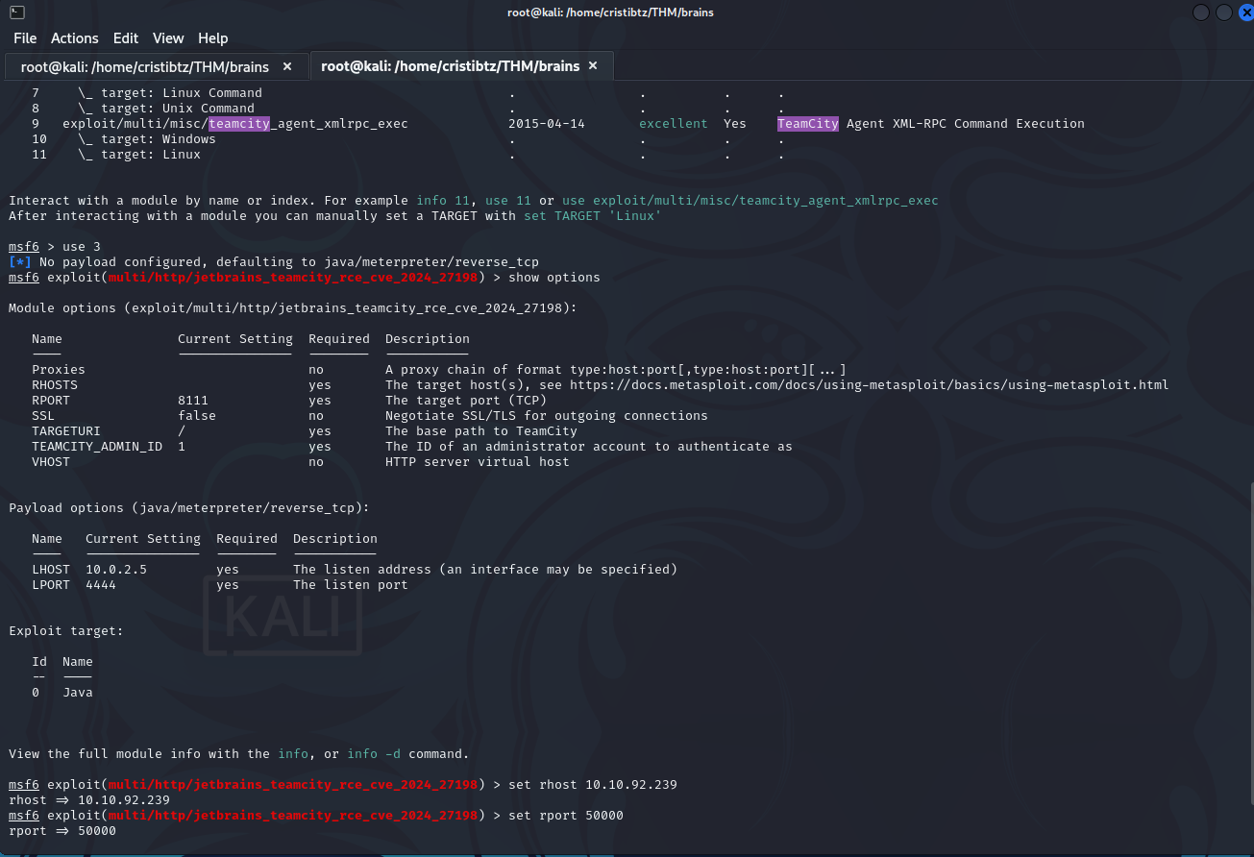Click the window minimize circle button
This screenshot has height=857, width=1254.
[1201, 12]
